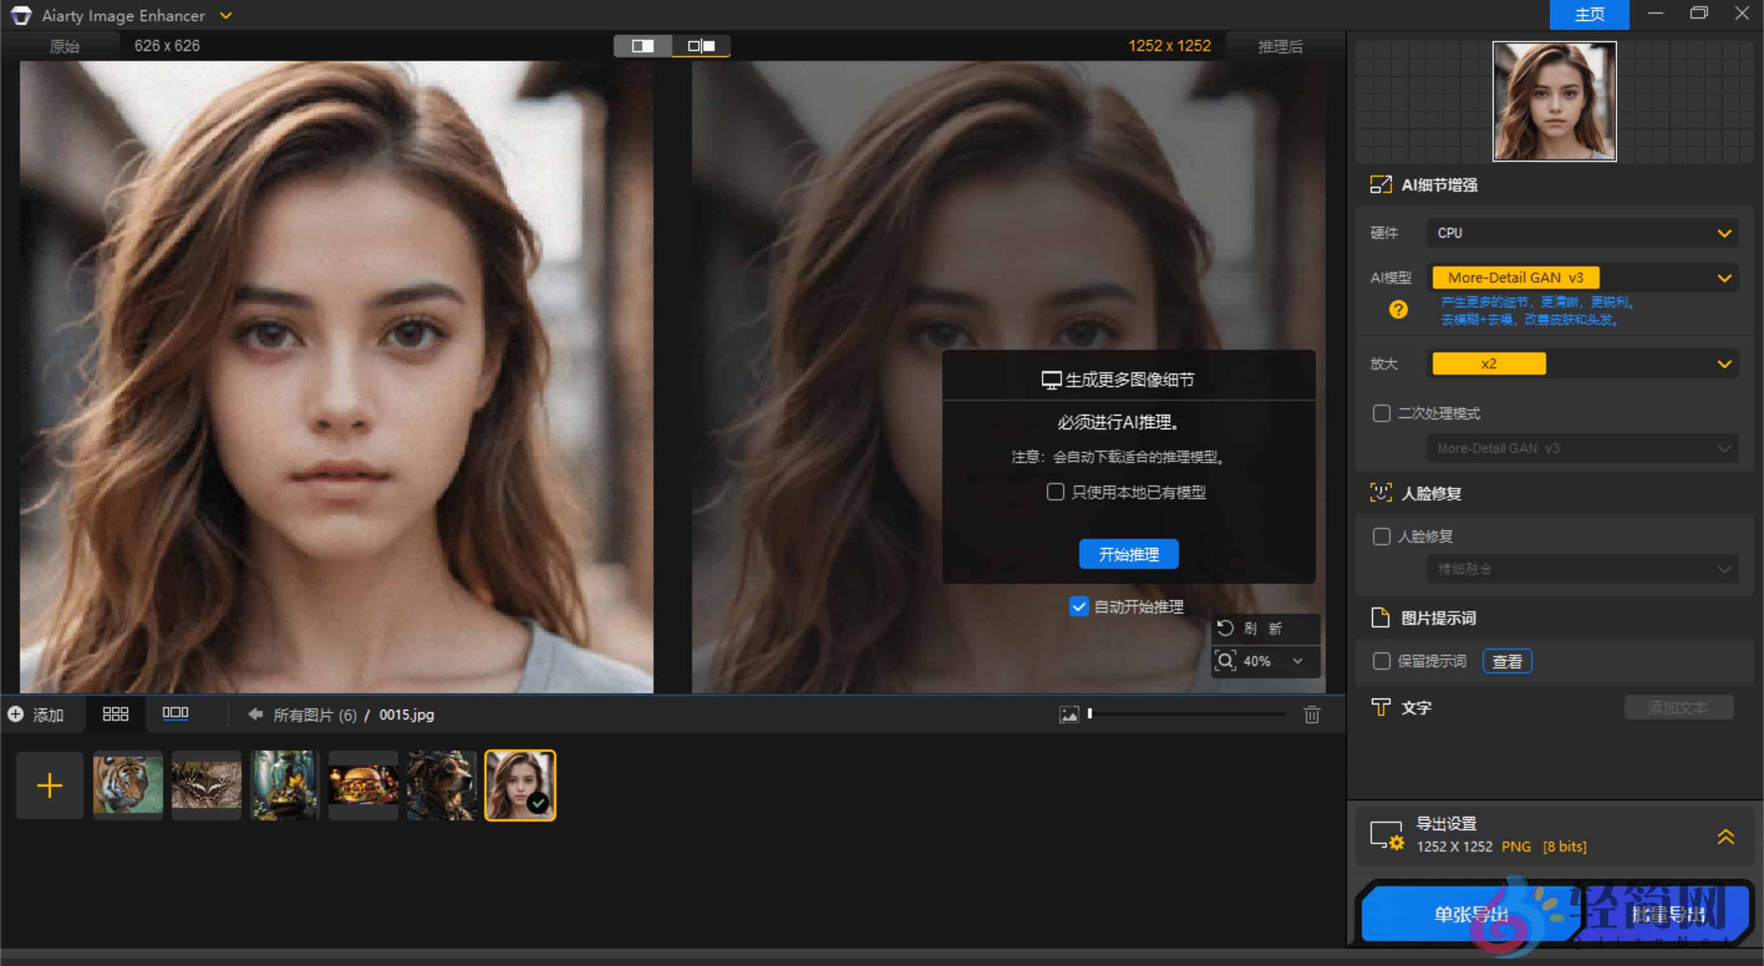Switch to list view of images
The image size is (1764, 966).
pyautogui.click(x=176, y=714)
